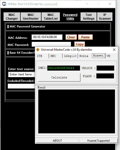Click the 'MAC Password Generator' heading

coord(27,26)
